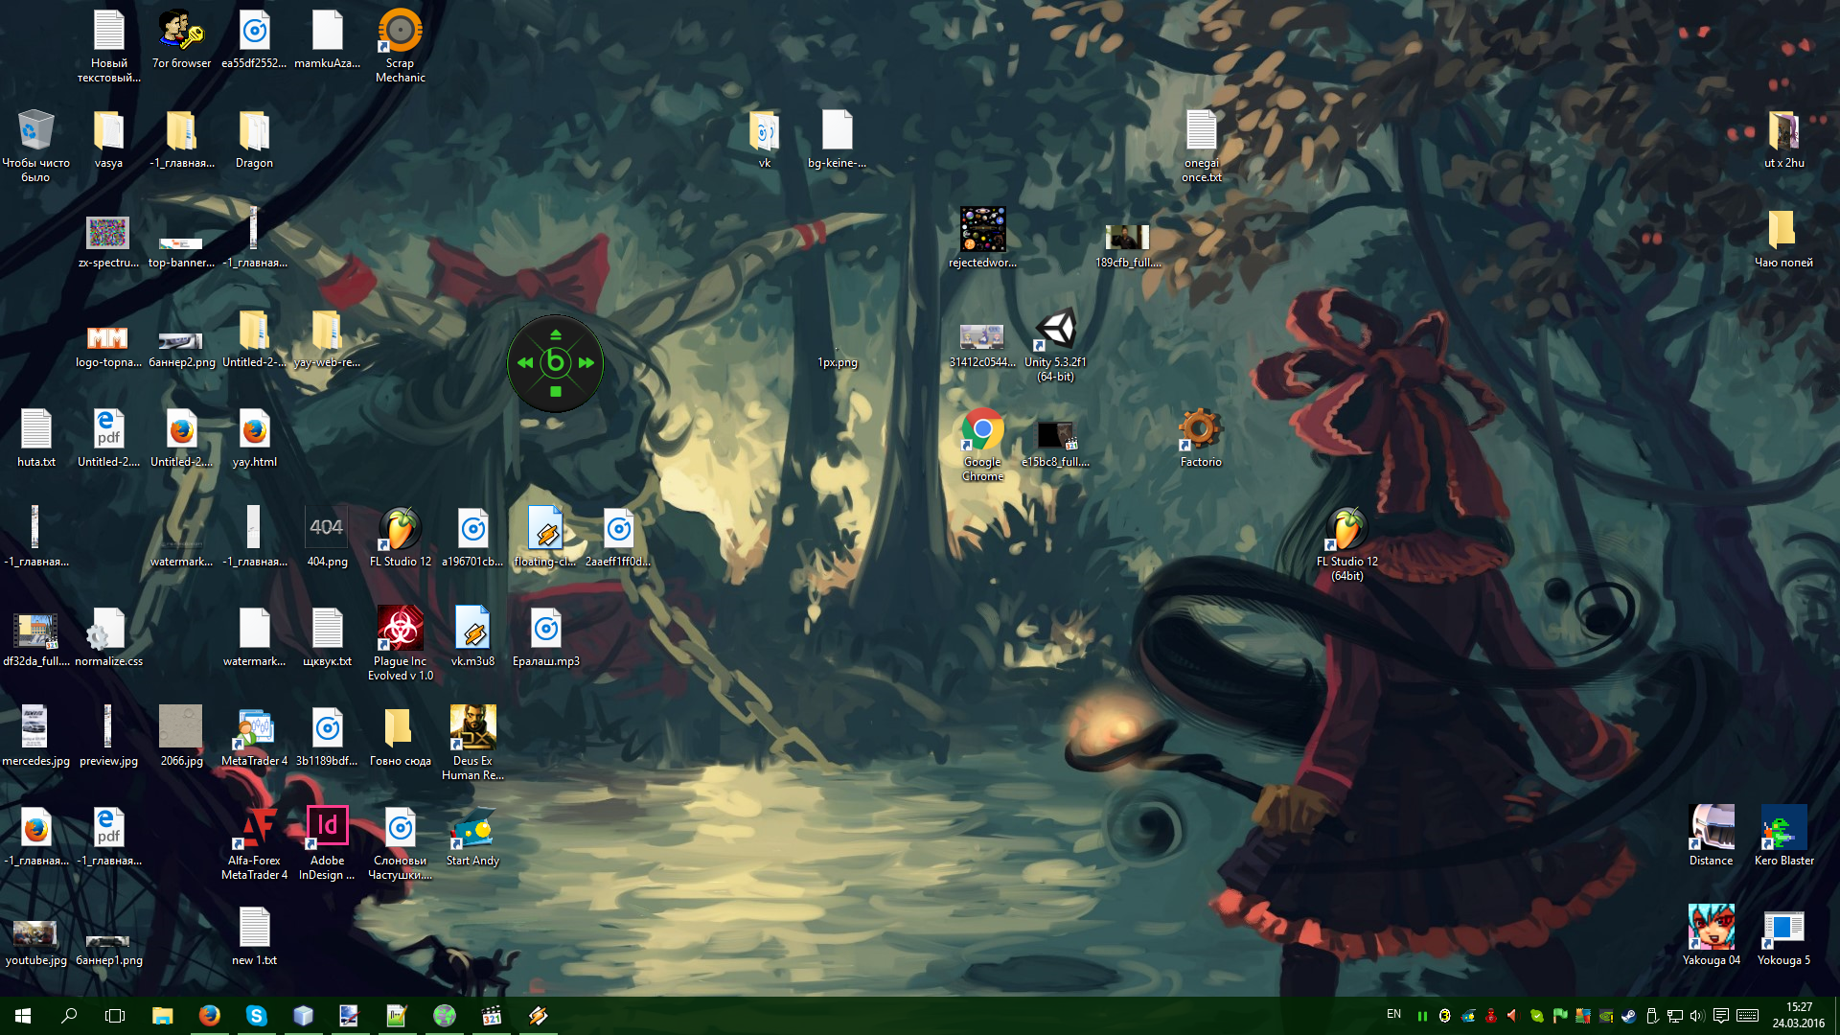
Task: Open the Task View button in the taskbar
Action: pyautogui.click(x=115, y=1016)
